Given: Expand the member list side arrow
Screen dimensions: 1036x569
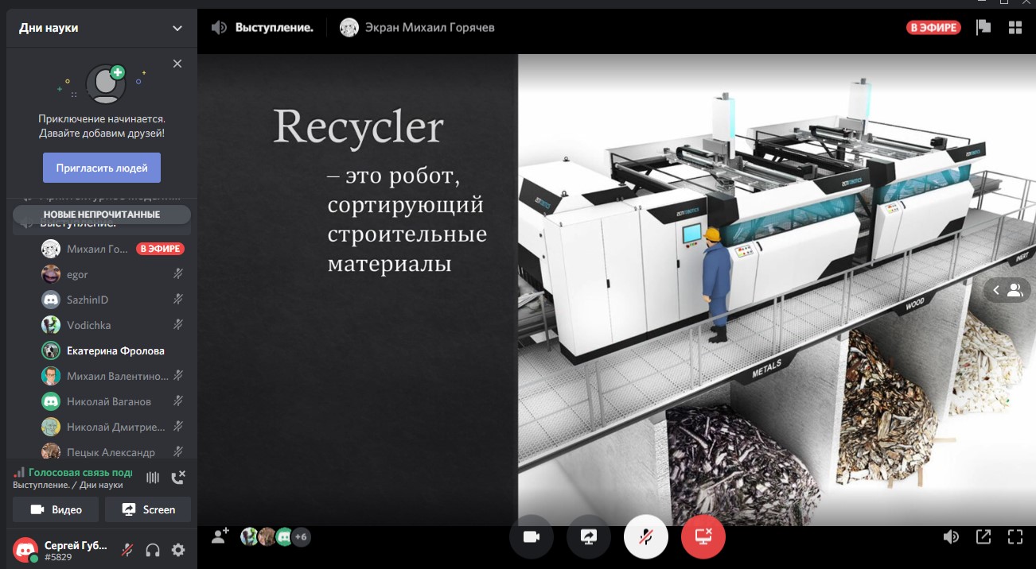Looking at the screenshot, I should coord(1007,290).
